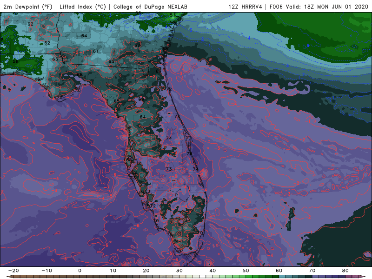Click the '20' color bar label
The height and width of the screenshot is (279, 372).
point(146,271)
